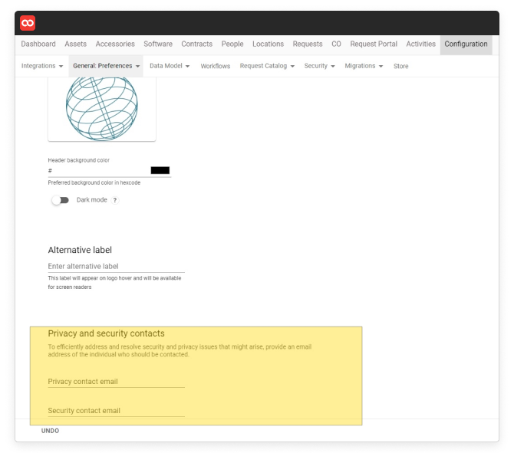Click the Privacy and security contacts heading
Image resolution: width=514 pixels, height=453 pixels.
(106, 333)
